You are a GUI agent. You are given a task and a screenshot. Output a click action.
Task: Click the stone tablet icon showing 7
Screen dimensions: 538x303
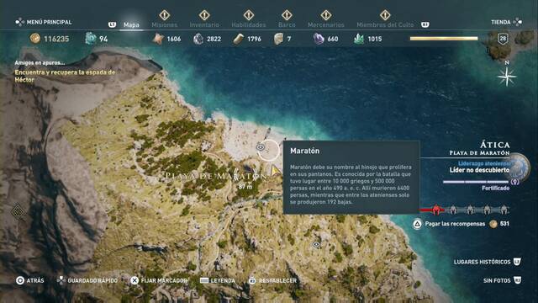point(278,39)
